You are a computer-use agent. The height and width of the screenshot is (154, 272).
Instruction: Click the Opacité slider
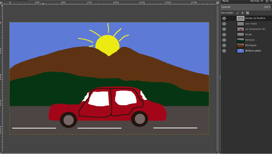tap(246, 7)
